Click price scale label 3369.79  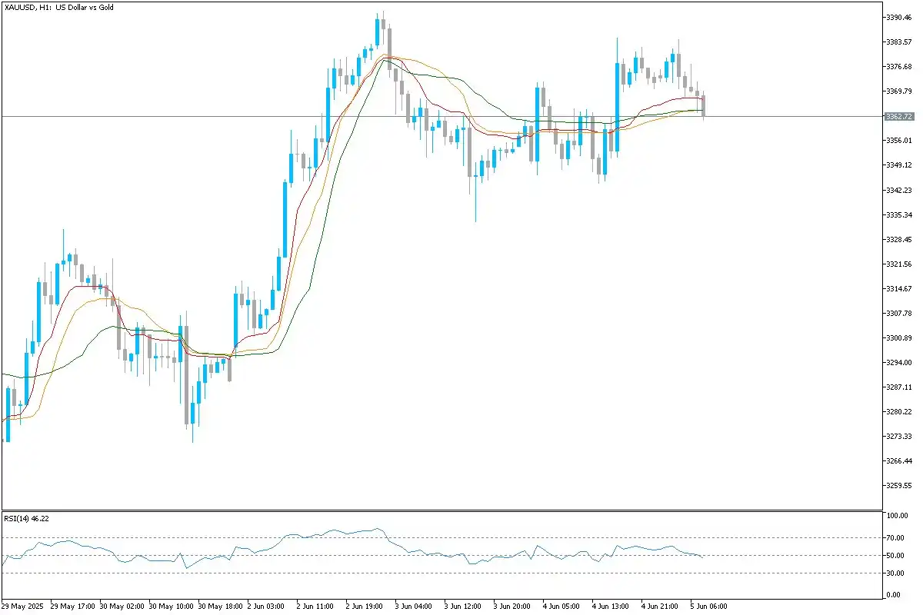pyautogui.click(x=899, y=91)
